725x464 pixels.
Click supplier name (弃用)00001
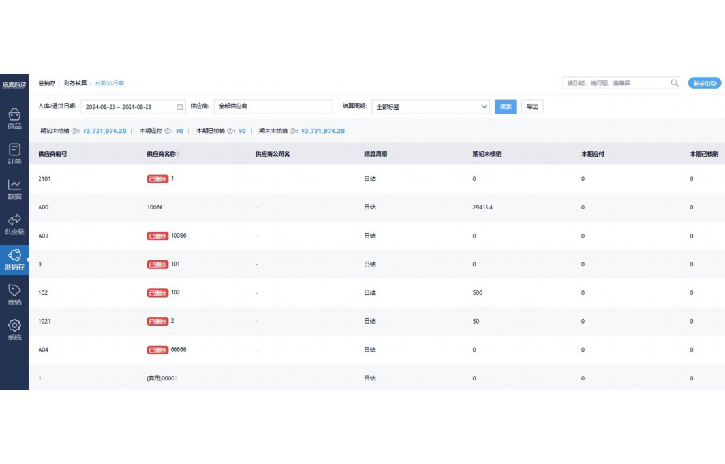click(x=162, y=379)
